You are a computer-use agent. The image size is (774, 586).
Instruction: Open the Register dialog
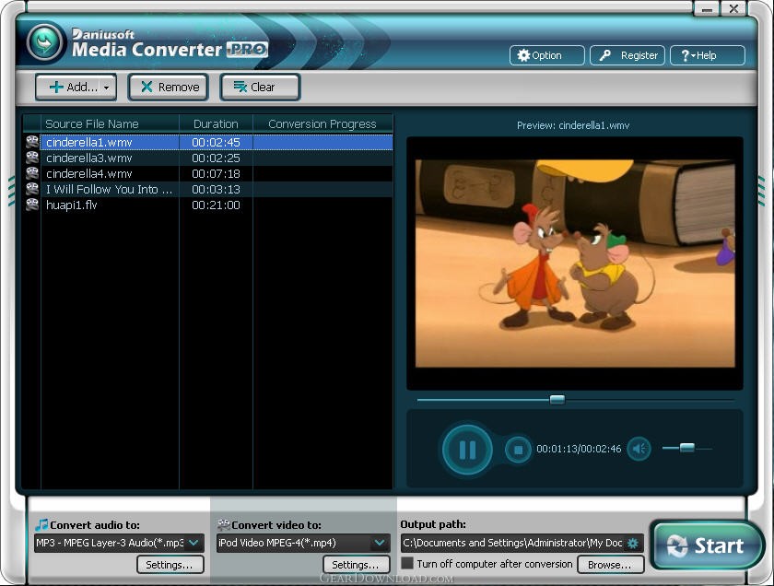pos(627,55)
